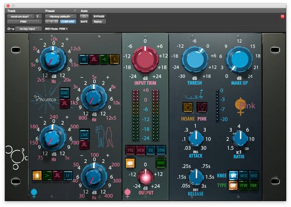Click the HF bell shape button
This screenshot has height=207, width=291.
tap(94, 60)
